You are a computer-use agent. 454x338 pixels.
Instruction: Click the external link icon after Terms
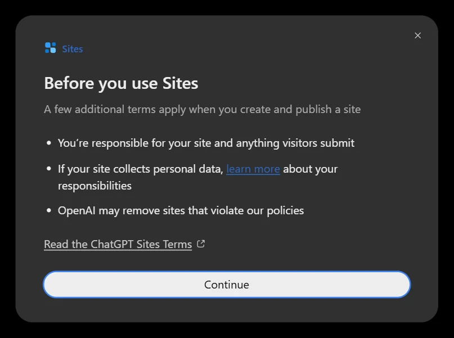tap(201, 244)
